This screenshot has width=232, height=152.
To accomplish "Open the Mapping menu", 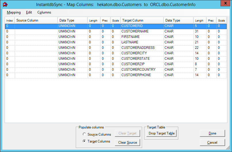I will [x=14, y=12].
